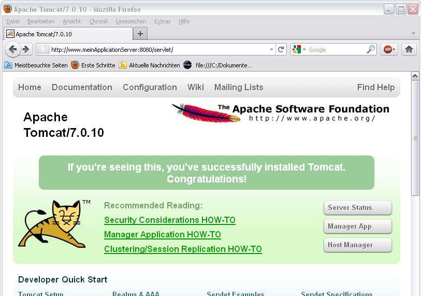Click the Manager App button
This screenshot has height=296, width=421.
tap(358, 227)
